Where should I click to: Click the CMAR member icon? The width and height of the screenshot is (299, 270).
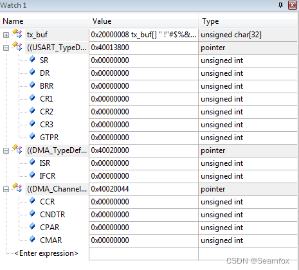[x=32, y=239]
